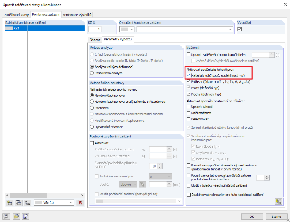Enable Upravit zatěžování pomocí součinitele

pyautogui.click(x=188, y=54)
